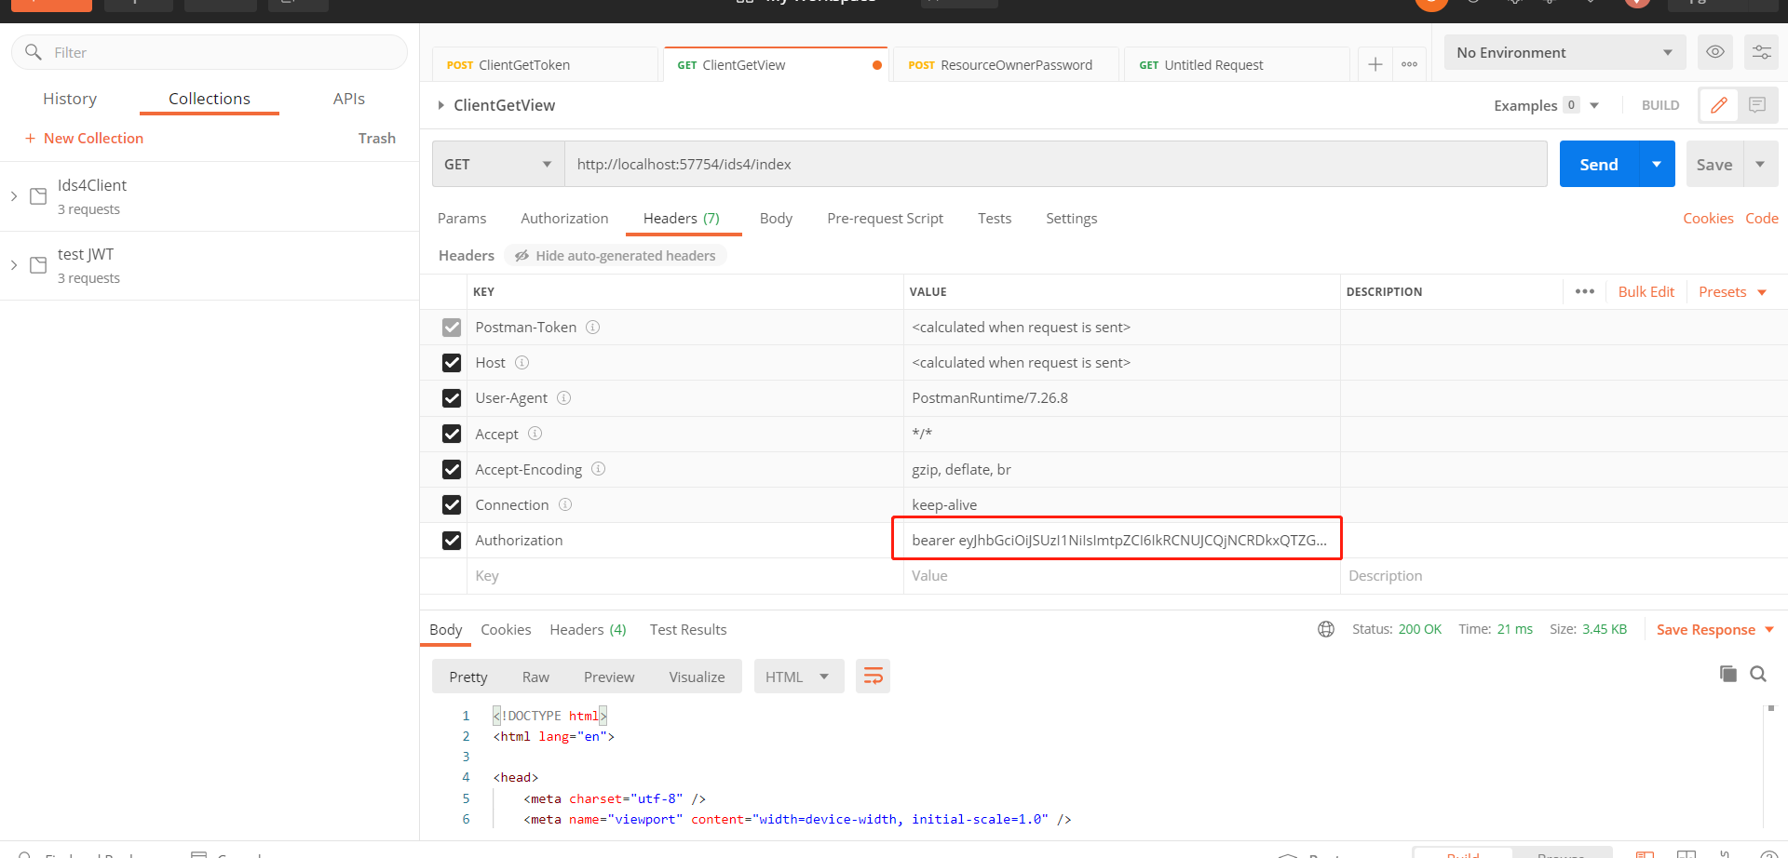Uncheck the Authorization header checkbox
Viewport: 1788px width, 858px height.
pyautogui.click(x=452, y=540)
